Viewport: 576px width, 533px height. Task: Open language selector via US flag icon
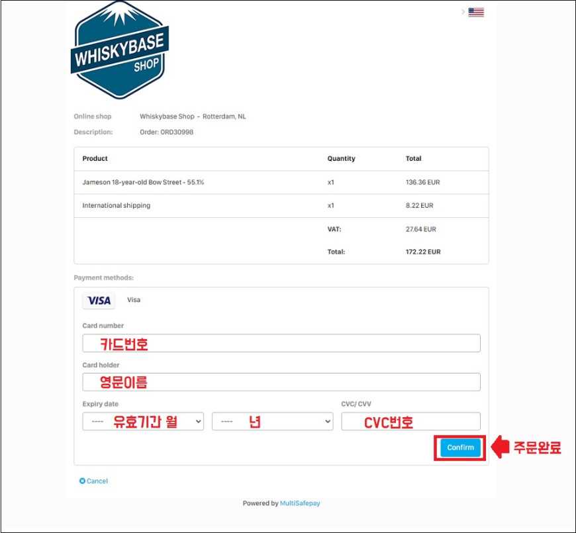(x=476, y=12)
